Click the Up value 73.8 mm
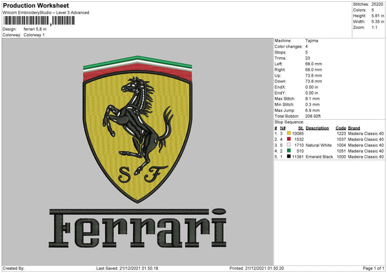Viewport: 387px width, 273px height. pyautogui.click(x=313, y=75)
